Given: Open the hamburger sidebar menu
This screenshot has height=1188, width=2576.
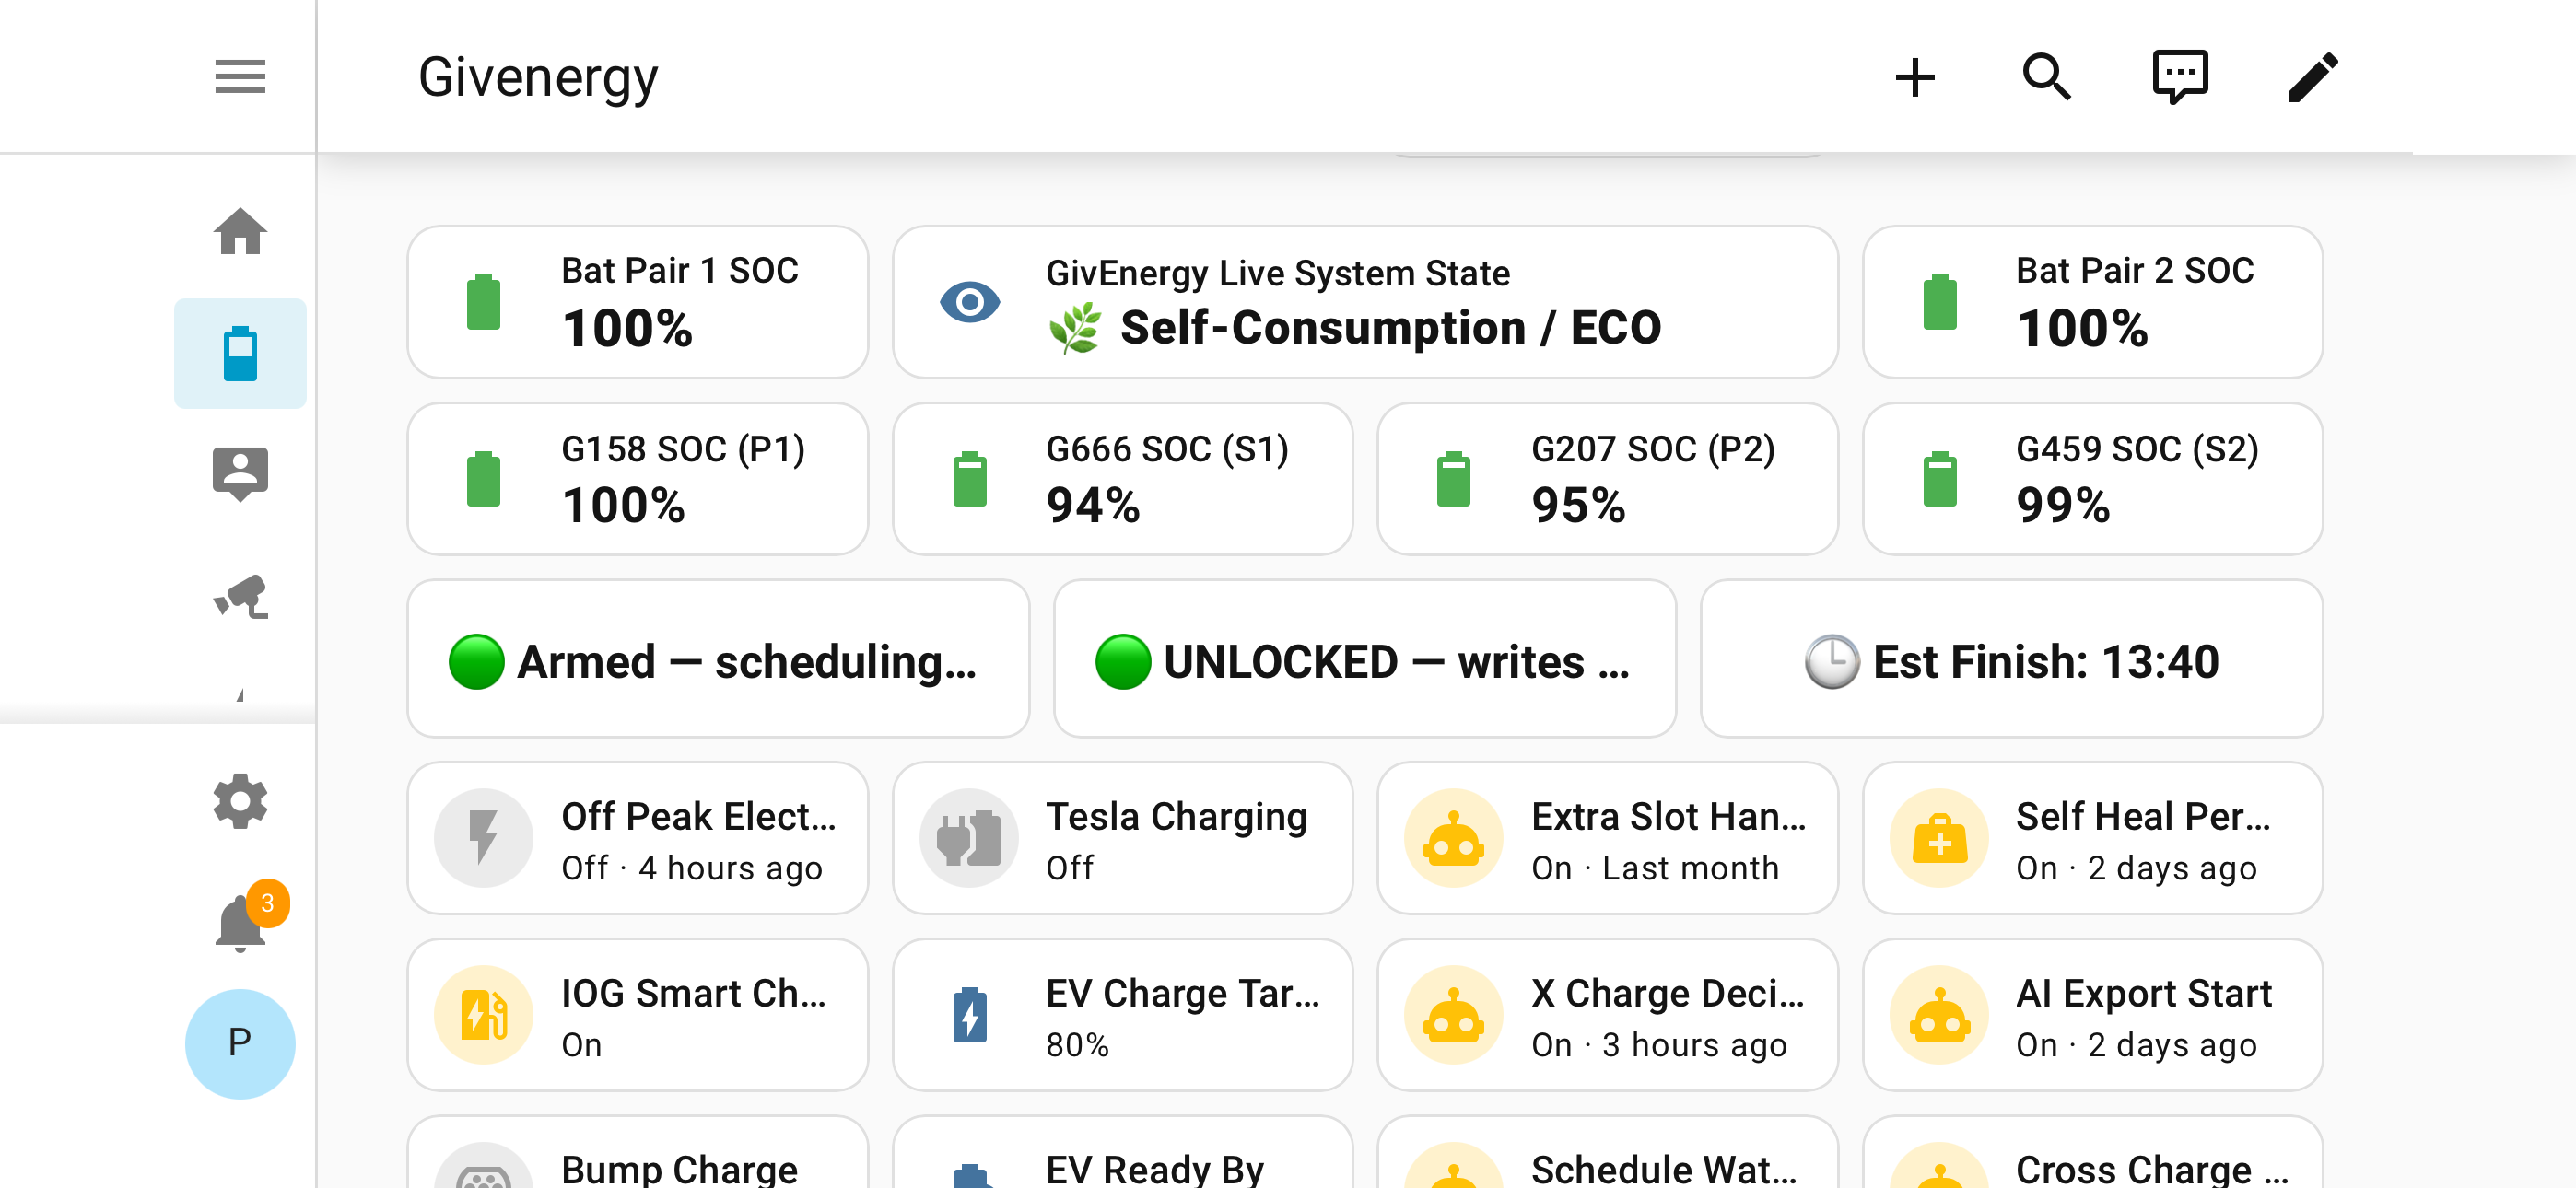Looking at the screenshot, I should tap(240, 77).
